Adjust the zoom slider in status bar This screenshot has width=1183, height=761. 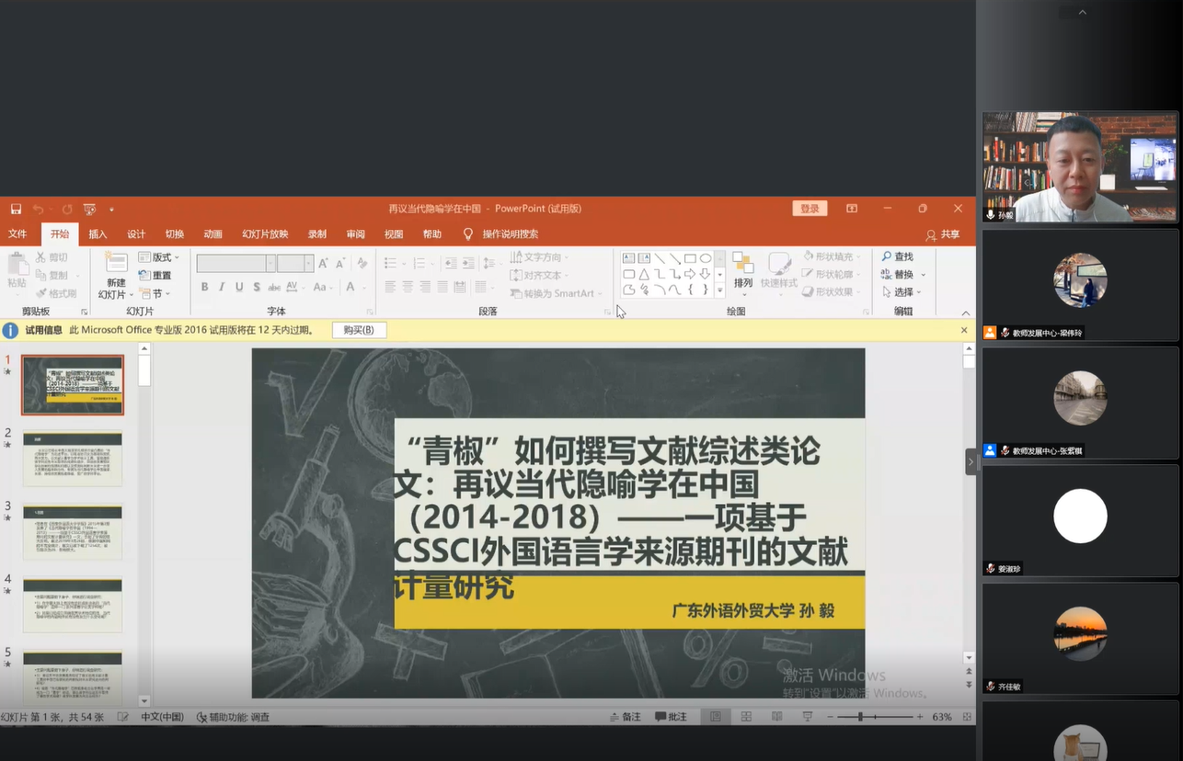861,717
